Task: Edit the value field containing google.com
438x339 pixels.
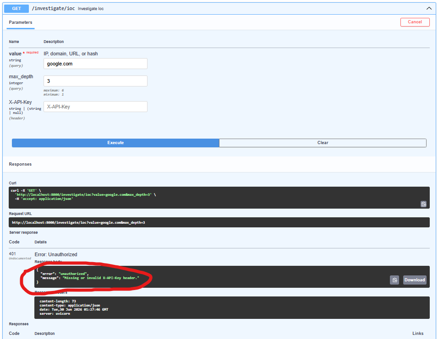Action: tap(95, 64)
